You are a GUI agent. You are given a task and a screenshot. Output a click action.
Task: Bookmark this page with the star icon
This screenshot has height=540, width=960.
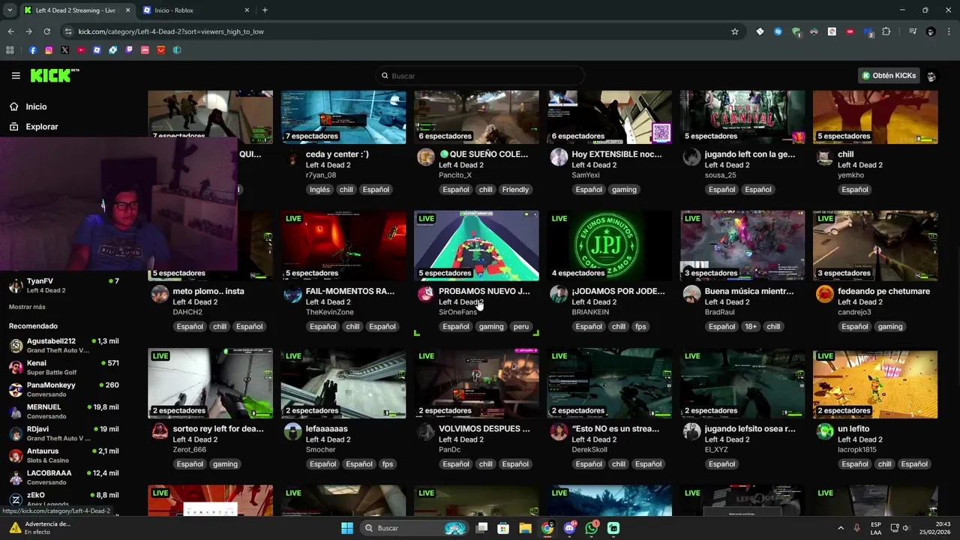point(735,31)
